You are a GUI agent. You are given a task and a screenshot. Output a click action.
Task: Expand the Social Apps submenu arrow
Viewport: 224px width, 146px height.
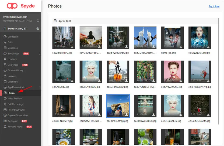coord(40,54)
